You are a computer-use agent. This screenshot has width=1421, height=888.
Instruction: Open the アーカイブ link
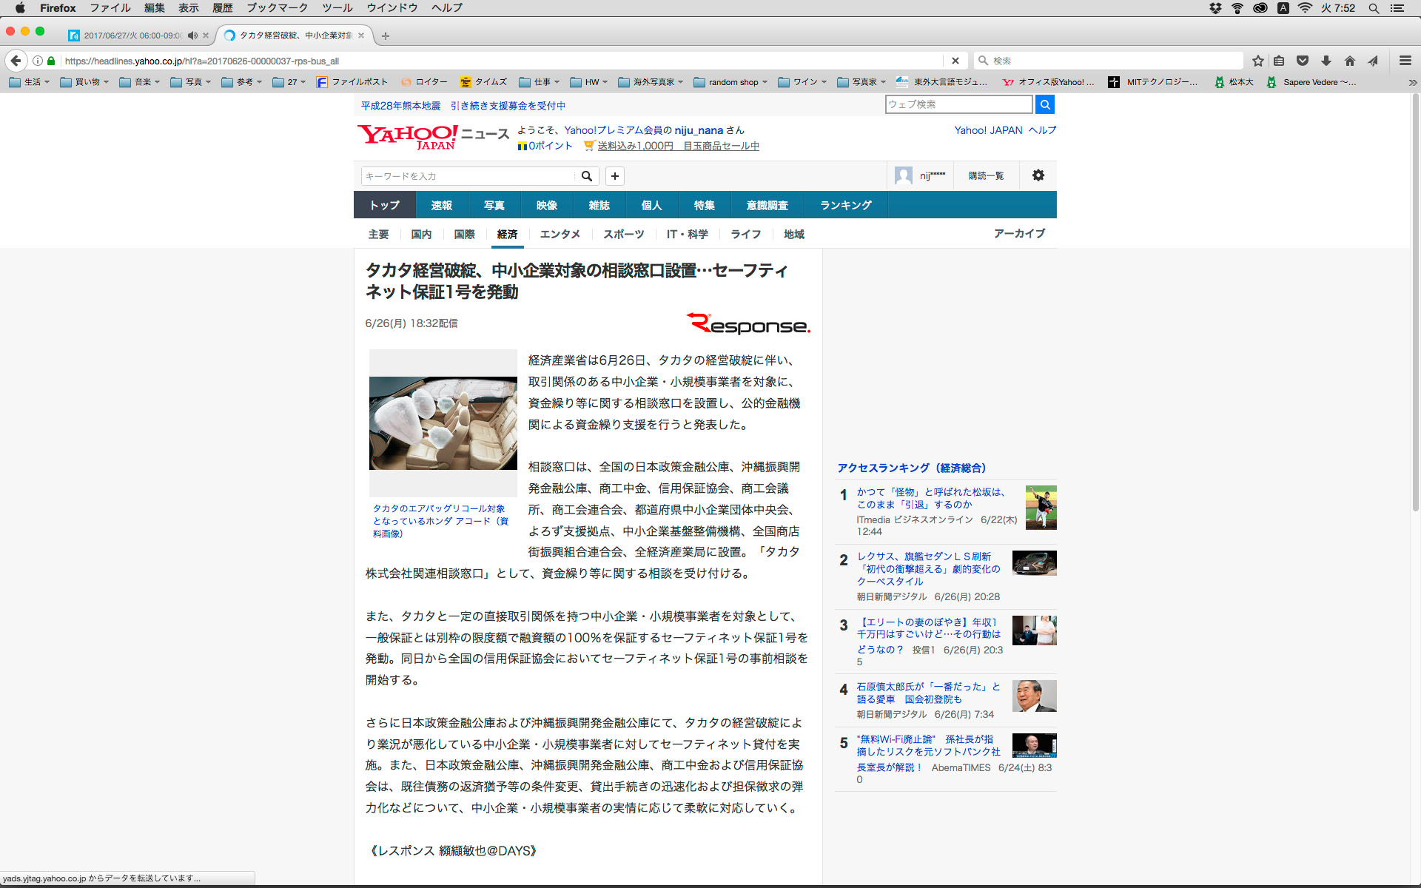[1019, 233]
